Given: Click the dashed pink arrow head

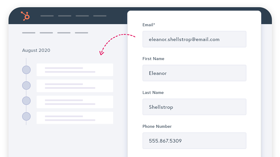Looking at the screenshot, I should pyautogui.click(x=102, y=53).
